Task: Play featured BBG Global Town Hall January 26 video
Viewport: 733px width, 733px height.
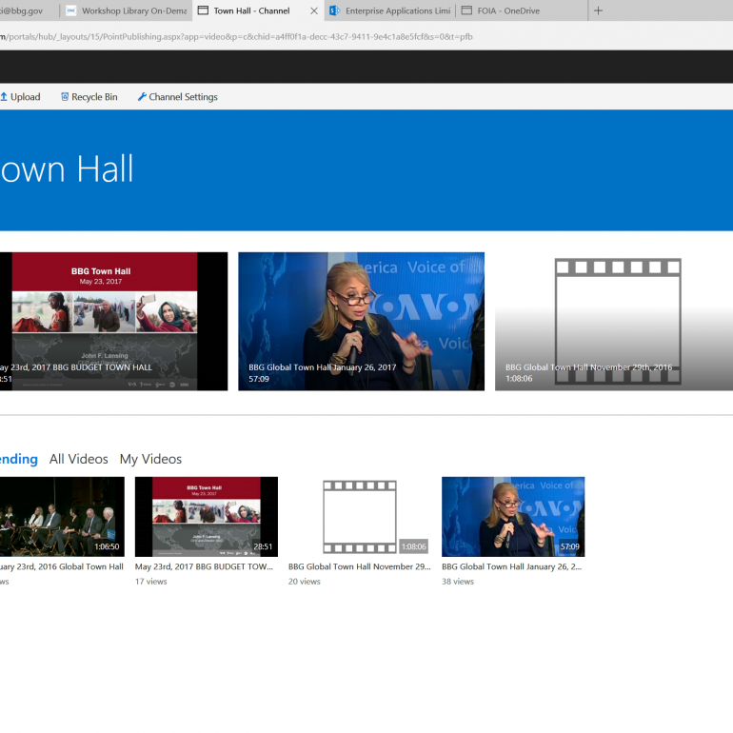Action: (x=362, y=321)
